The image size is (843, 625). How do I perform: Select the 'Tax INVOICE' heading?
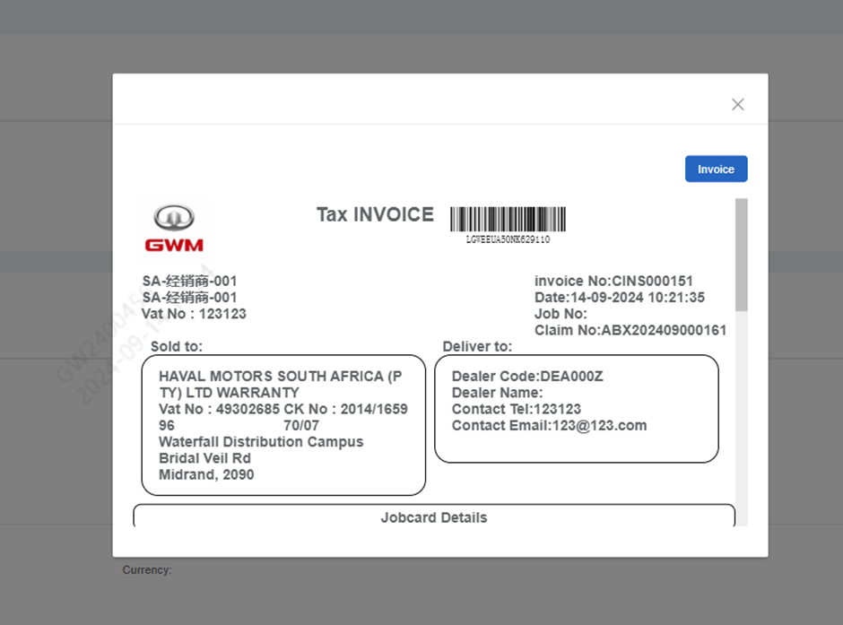coord(375,214)
